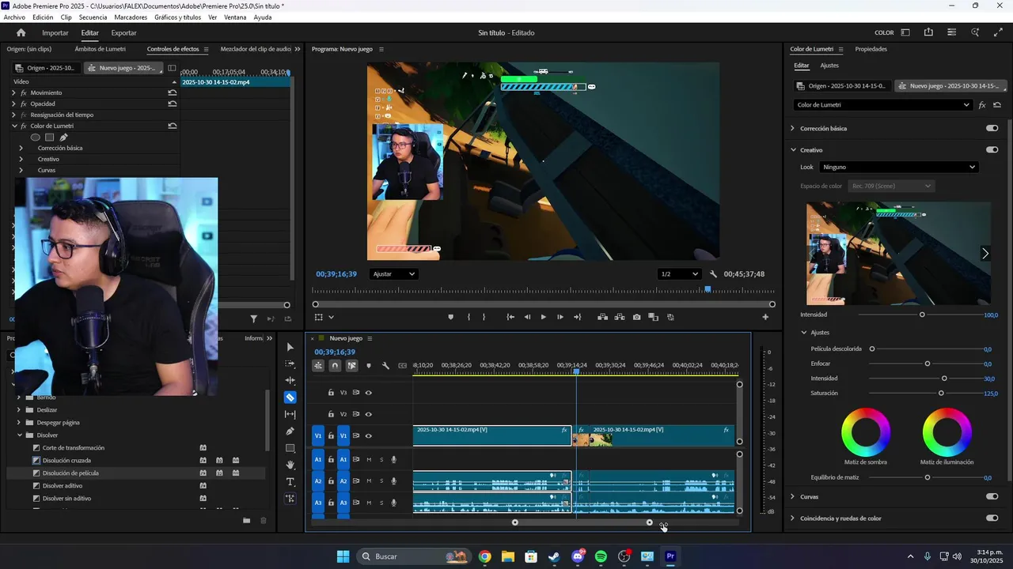1013x569 pixels.
Task: Expand Coincidencia y ruedas de color
Action: tap(793, 518)
